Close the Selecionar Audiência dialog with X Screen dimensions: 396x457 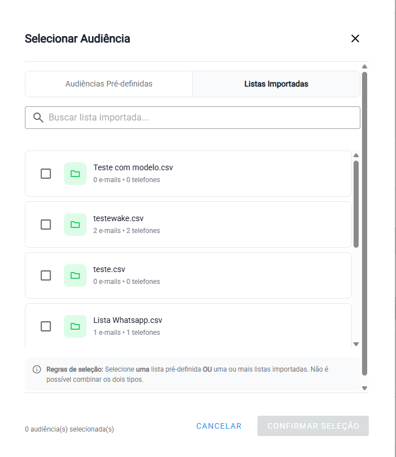click(x=355, y=38)
